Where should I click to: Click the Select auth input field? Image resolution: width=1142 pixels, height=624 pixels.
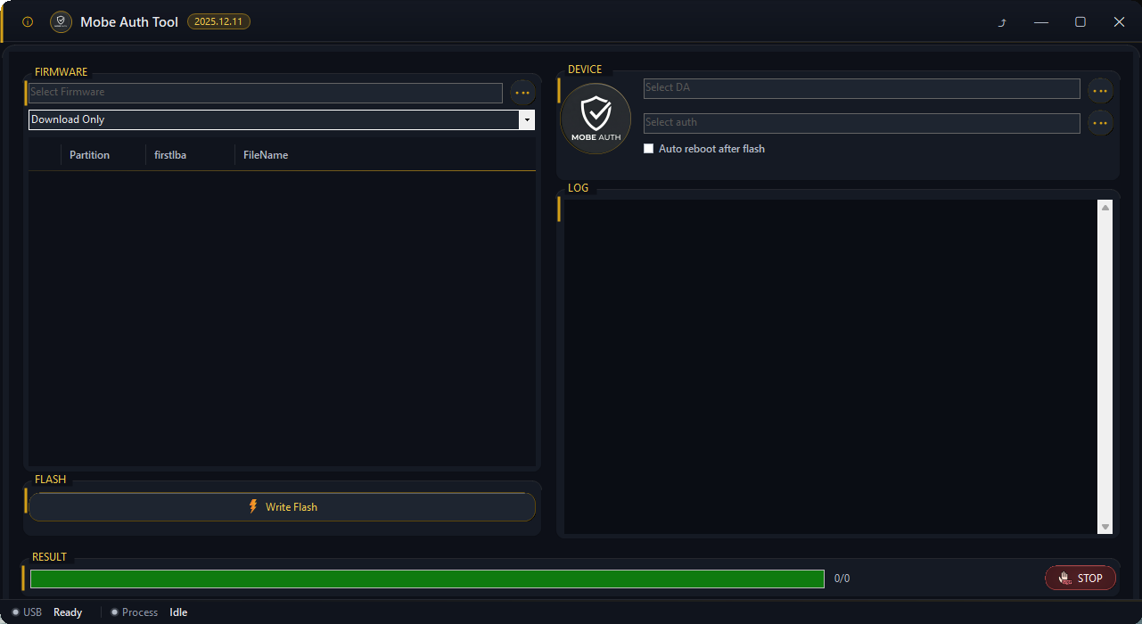pos(862,123)
